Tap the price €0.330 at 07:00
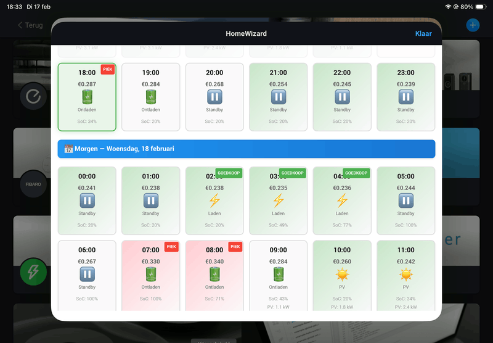 (151, 262)
